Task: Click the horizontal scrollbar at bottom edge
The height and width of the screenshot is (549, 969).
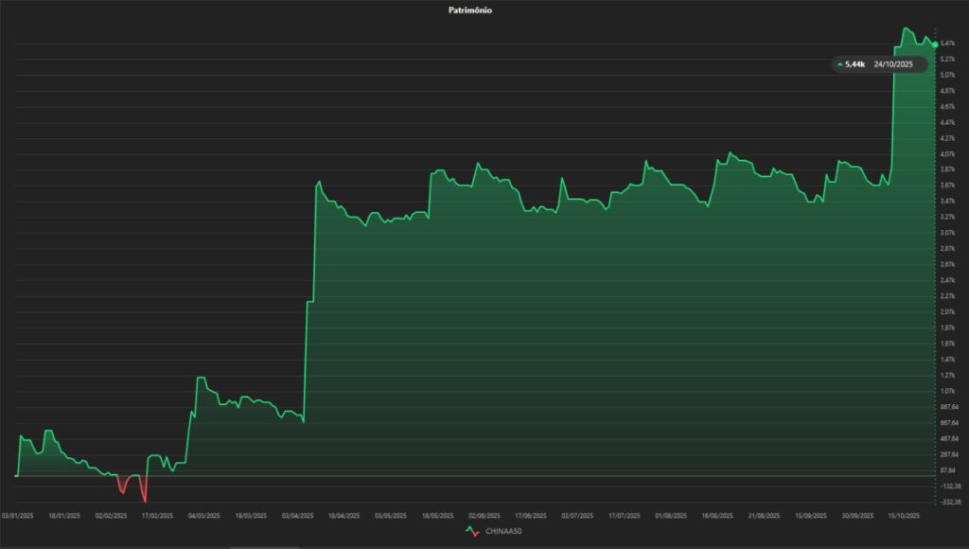Action: click(x=284, y=546)
